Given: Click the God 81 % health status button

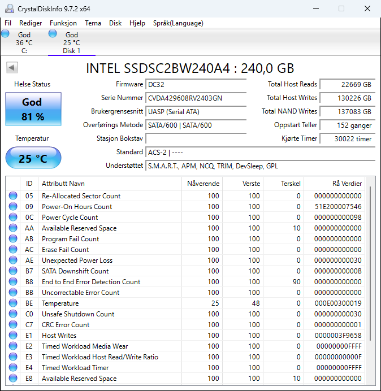Looking at the screenshot, I should pos(33,109).
